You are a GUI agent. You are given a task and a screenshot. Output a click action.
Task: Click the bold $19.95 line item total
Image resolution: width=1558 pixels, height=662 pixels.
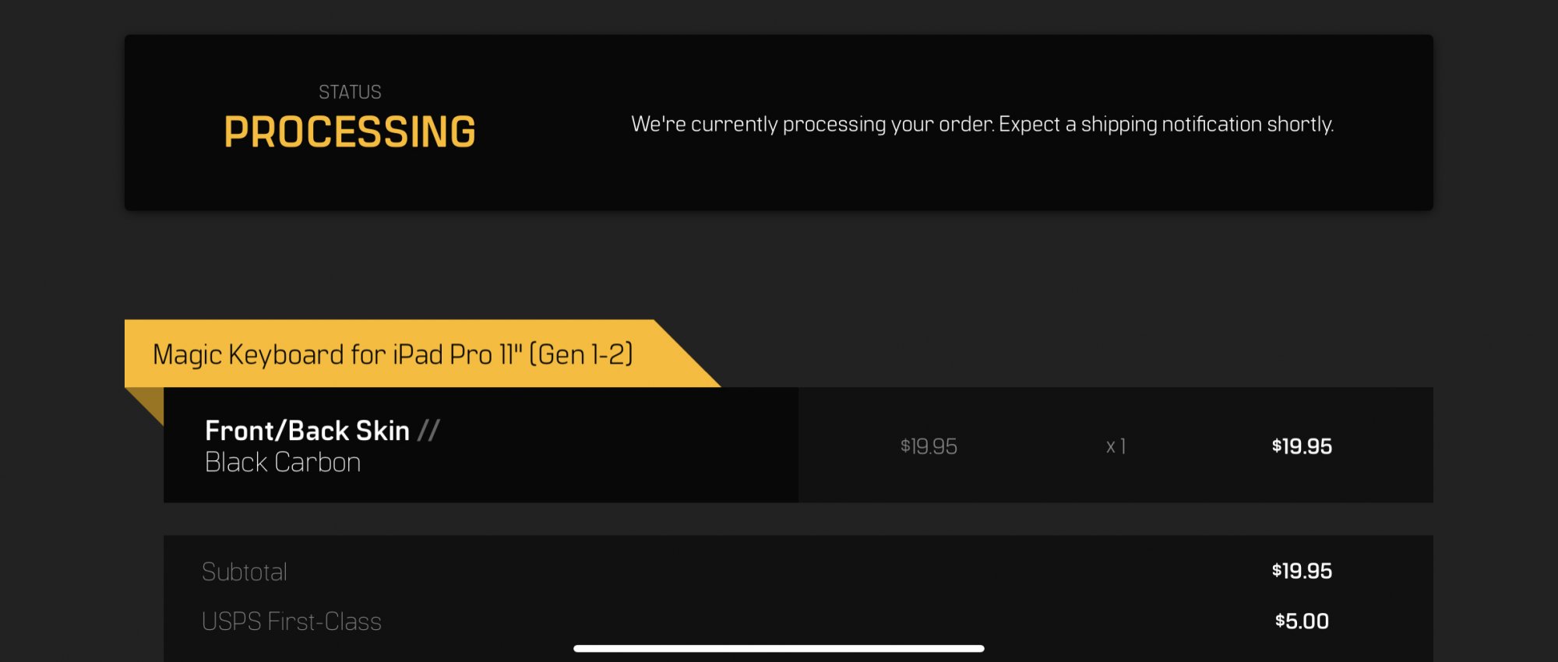(1302, 446)
